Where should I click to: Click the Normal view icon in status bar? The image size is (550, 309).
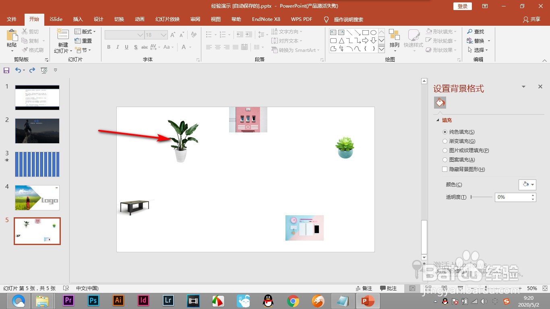[412, 288]
